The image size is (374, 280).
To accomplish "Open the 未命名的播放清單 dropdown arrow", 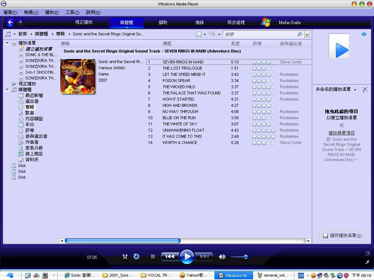I will point(355,90).
